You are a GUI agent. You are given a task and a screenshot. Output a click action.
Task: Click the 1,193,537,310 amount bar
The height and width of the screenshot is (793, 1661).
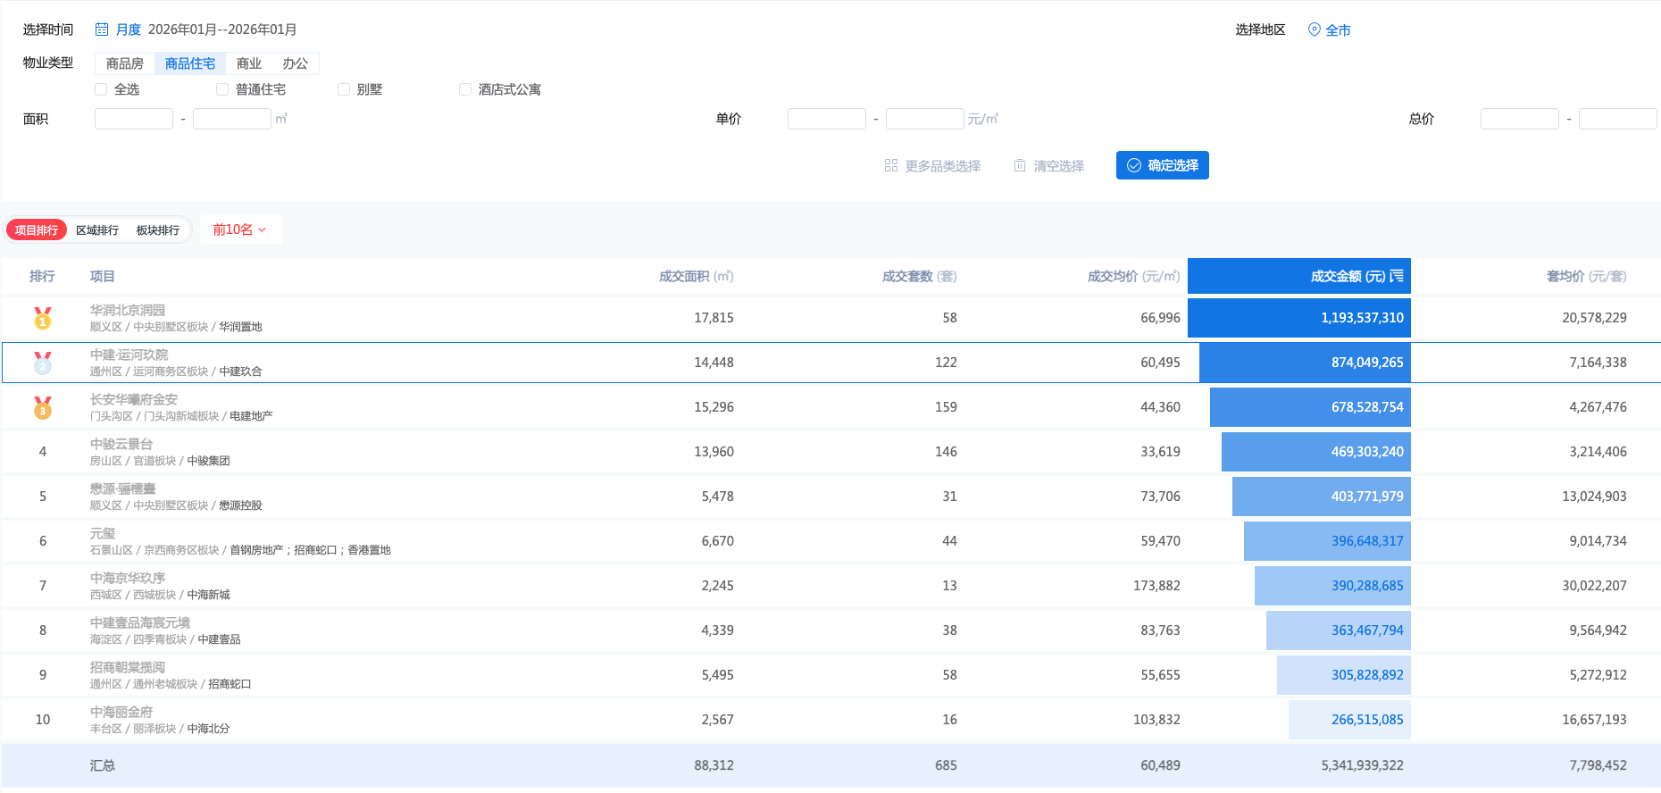coord(1298,318)
